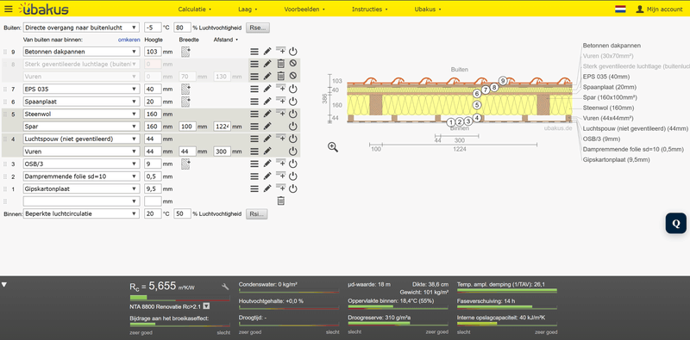Open the layer menu icon for the Spar row
Screen dimensions: 690x340
(254, 127)
